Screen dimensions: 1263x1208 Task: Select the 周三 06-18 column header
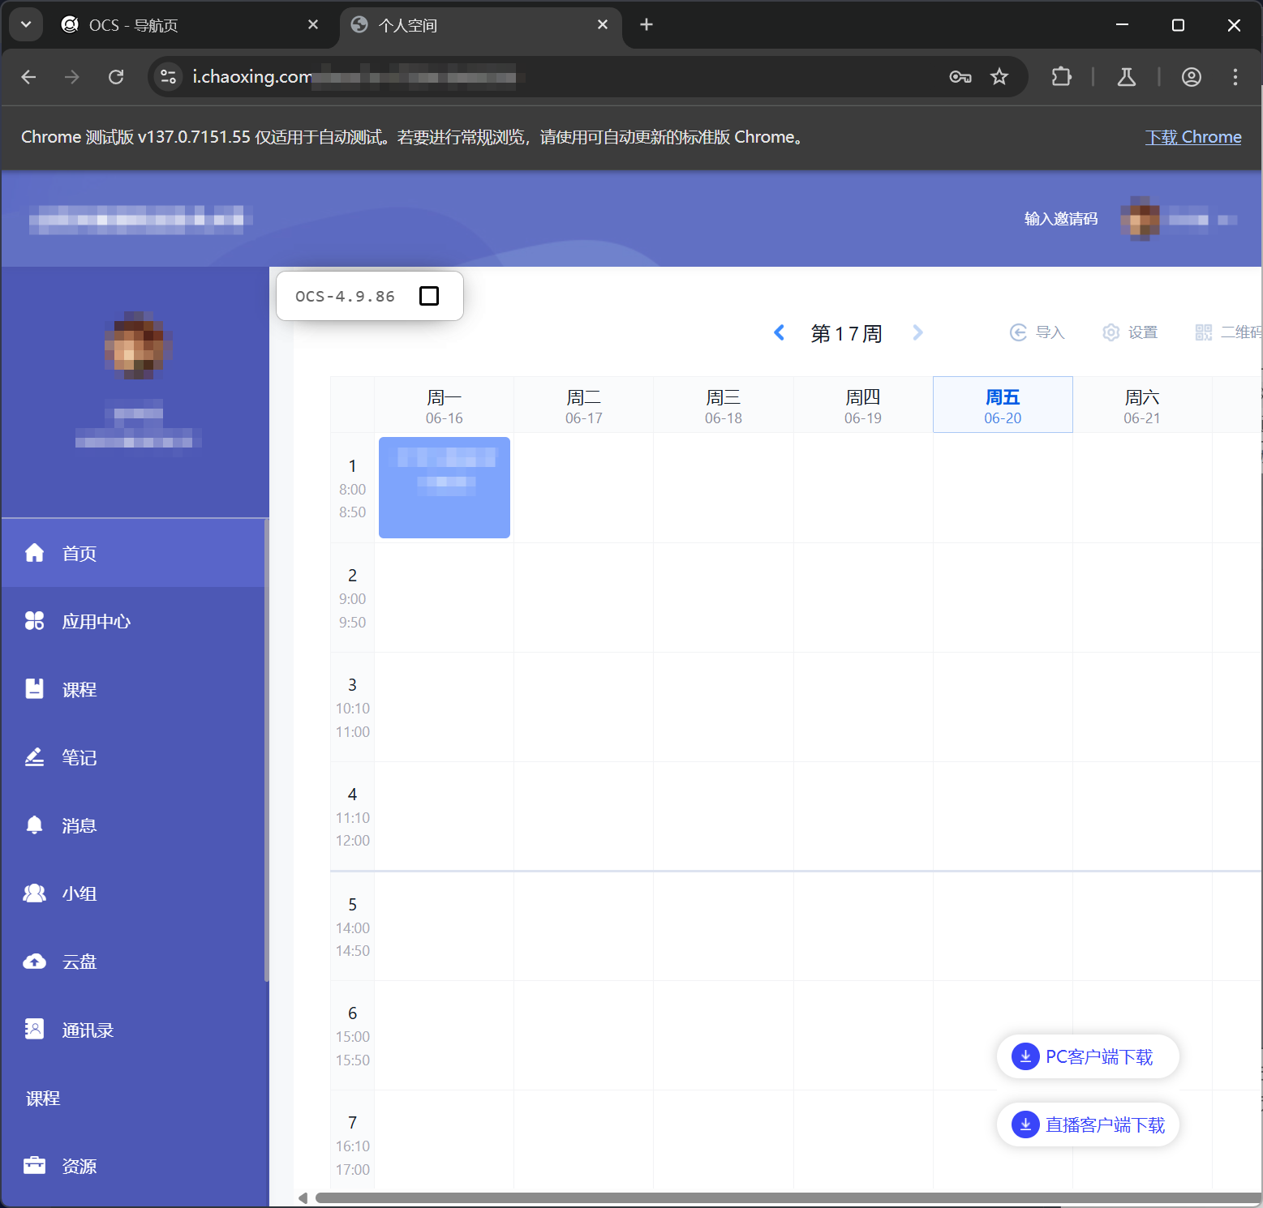pyautogui.click(x=724, y=405)
